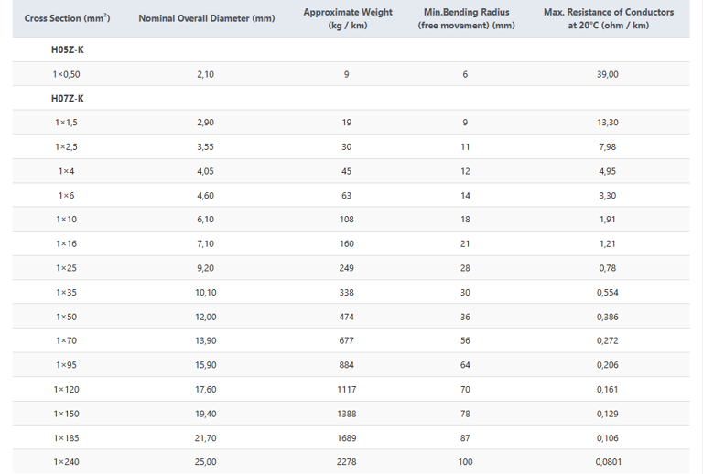Click the 1388 weight value

(347, 414)
